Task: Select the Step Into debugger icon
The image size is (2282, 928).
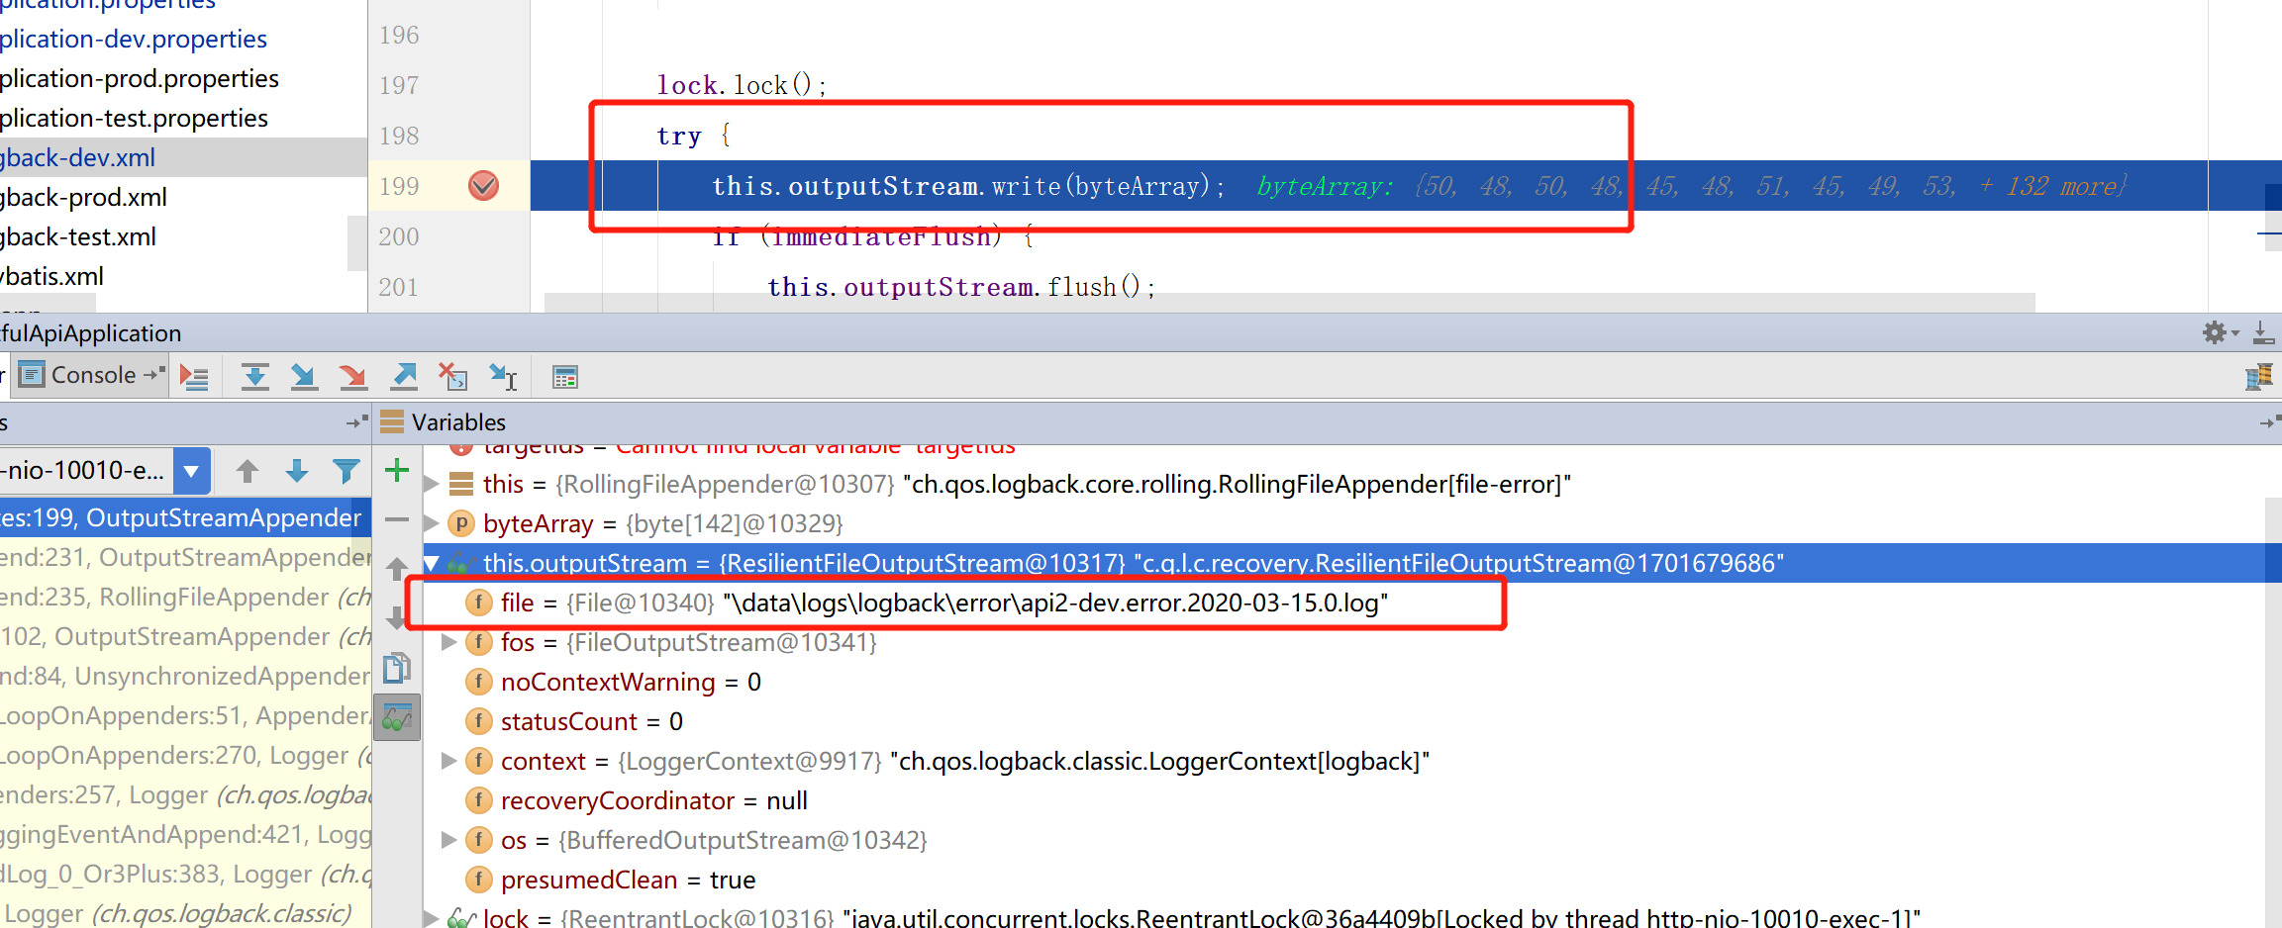Action: pos(304,376)
